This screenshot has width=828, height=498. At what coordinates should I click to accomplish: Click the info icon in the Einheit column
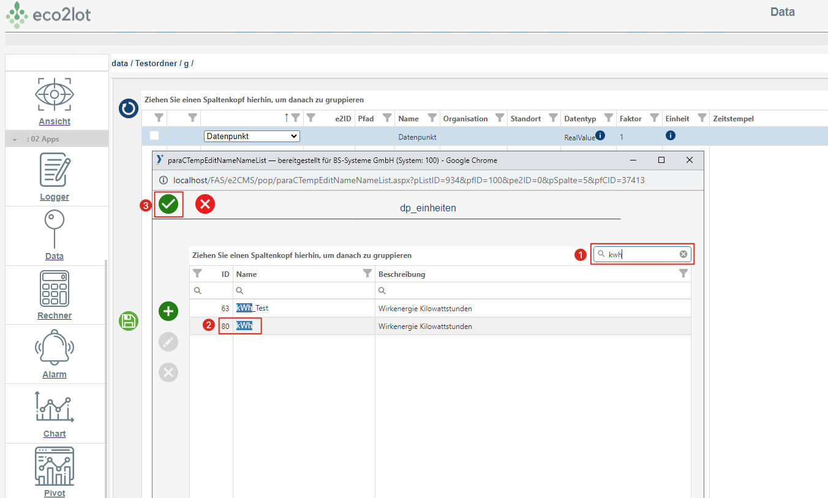point(671,135)
